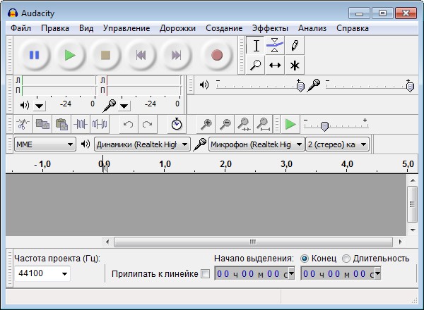Enable the 'Прилипать к линейке' checkbox
Viewport: 424px width, 310px height.
pyautogui.click(x=205, y=273)
